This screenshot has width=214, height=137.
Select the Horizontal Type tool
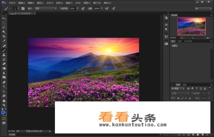pos(4,87)
